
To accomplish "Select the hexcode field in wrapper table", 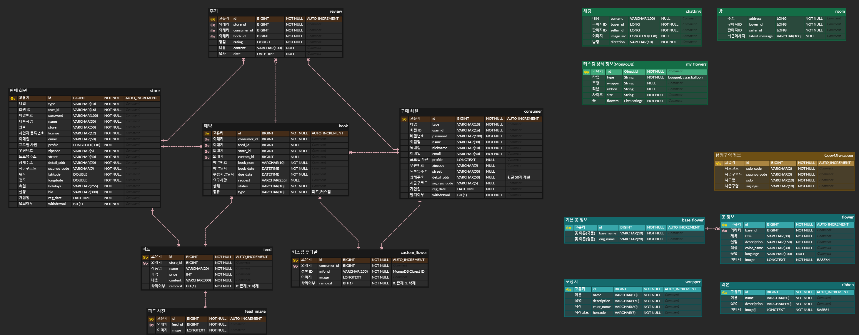I will pyautogui.click(x=599, y=313).
